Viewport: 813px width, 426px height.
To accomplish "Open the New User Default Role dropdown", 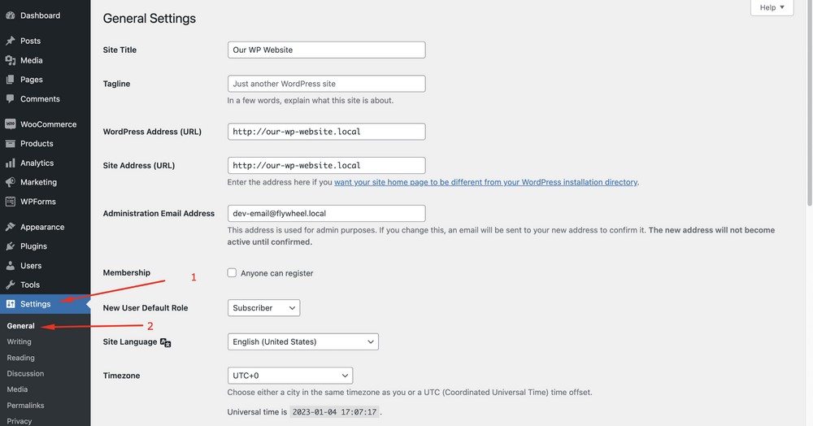I will 263,308.
